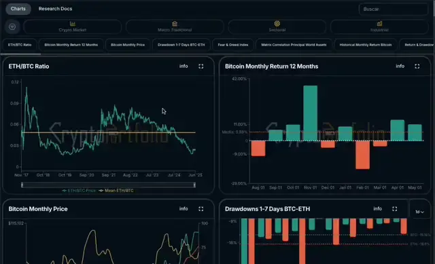Select the Bitcoin Monthly Return 12 Months chip

coord(71,45)
